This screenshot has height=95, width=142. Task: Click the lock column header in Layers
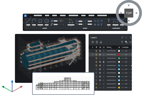tap(104, 47)
